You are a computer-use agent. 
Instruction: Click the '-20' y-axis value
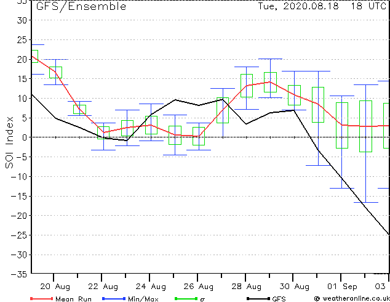tap(19, 216)
